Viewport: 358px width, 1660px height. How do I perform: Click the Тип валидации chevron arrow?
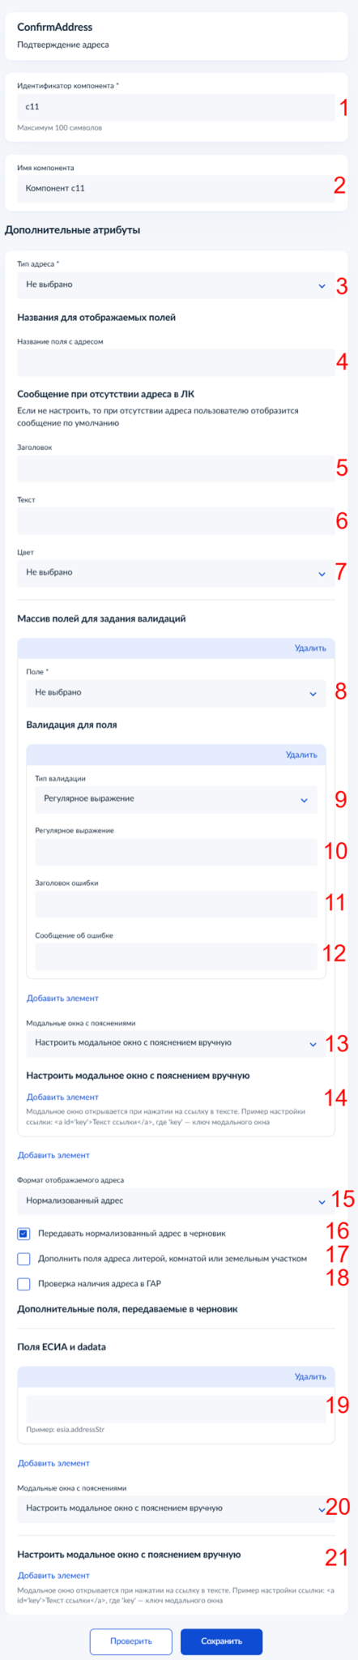pyautogui.click(x=304, y=799)
